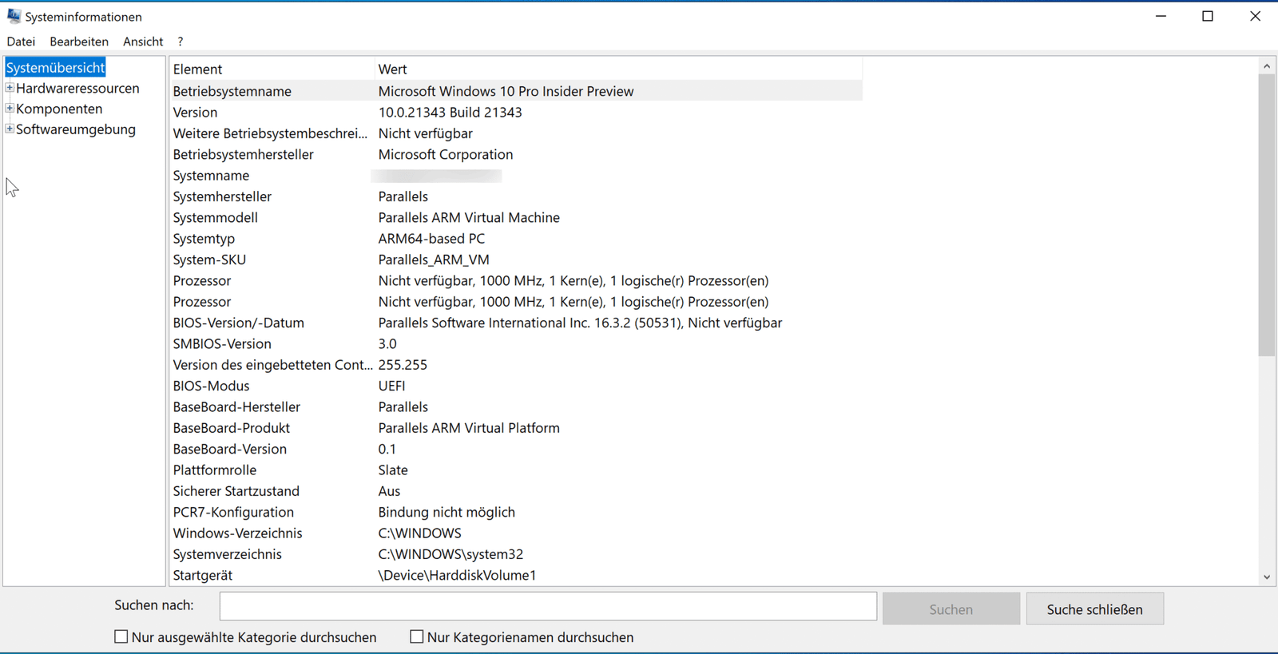This screenshot has width=1278, height=654.
Task: Select the Betriebssystemhersteller row
Action: point(516,154)
